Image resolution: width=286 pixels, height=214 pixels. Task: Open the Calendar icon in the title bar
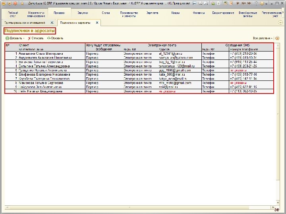(x=231, y=3)
